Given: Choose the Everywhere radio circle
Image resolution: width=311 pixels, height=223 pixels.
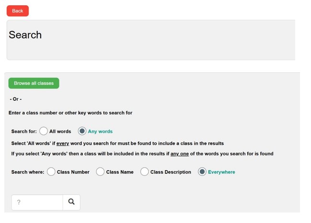Looking at the screenshot, I should (202, 172).
